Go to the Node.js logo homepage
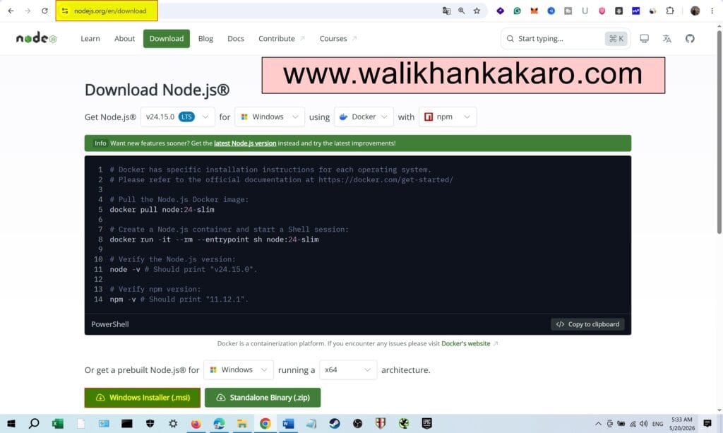 coord(37,38)
